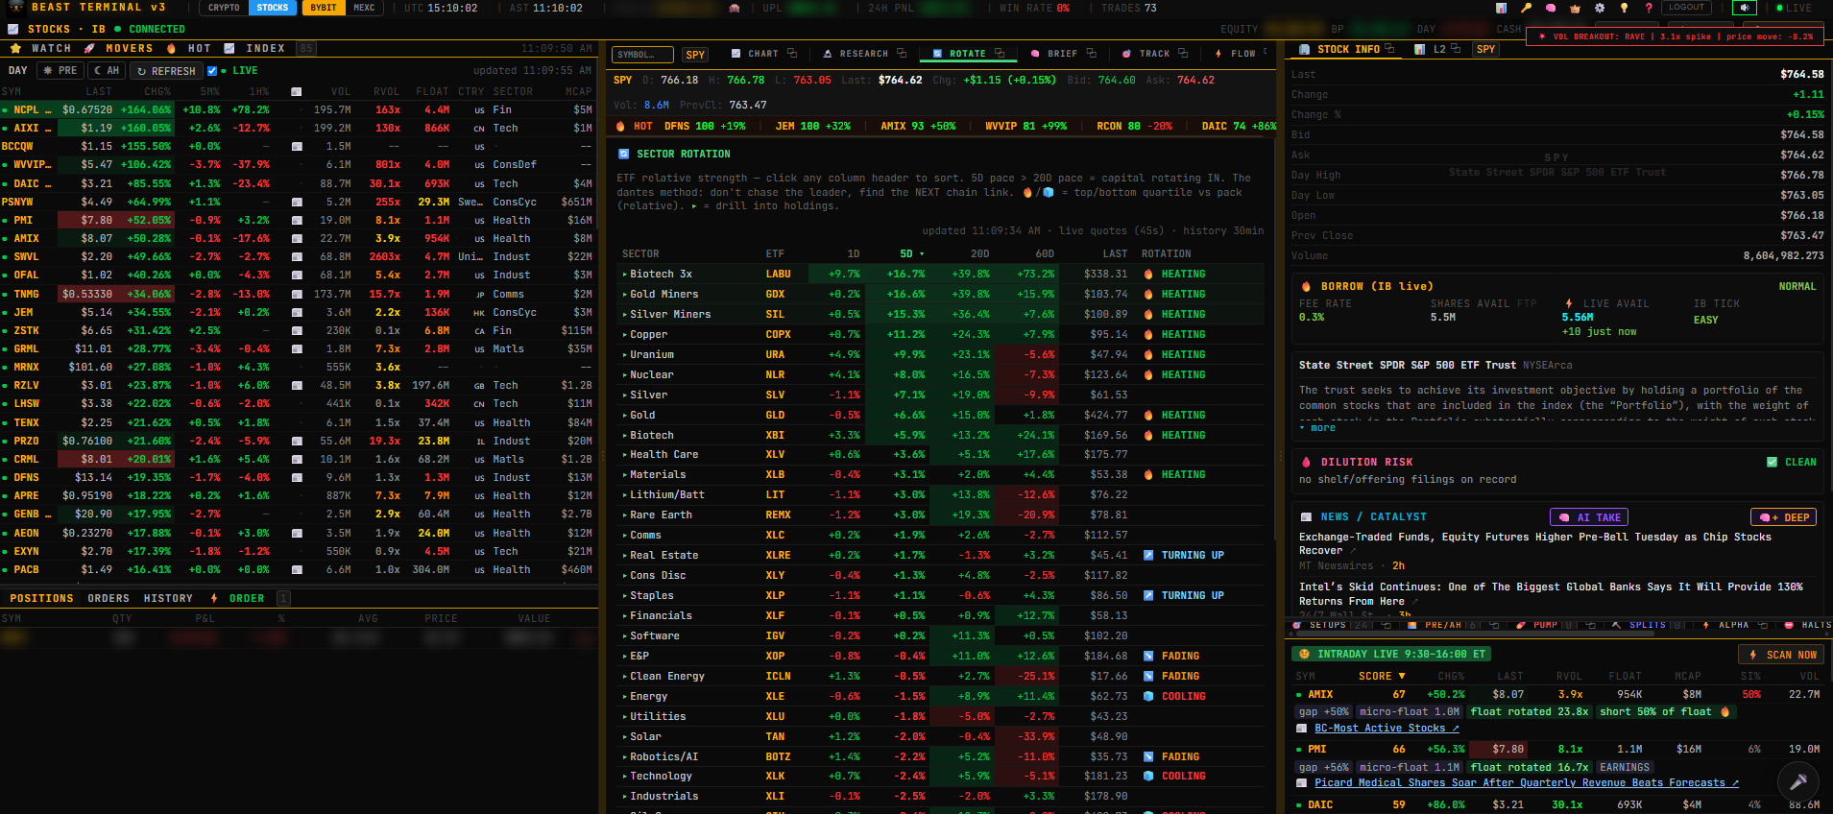
Task: Pop out the ROTATE tab window icon
Action: [1000, 53]
